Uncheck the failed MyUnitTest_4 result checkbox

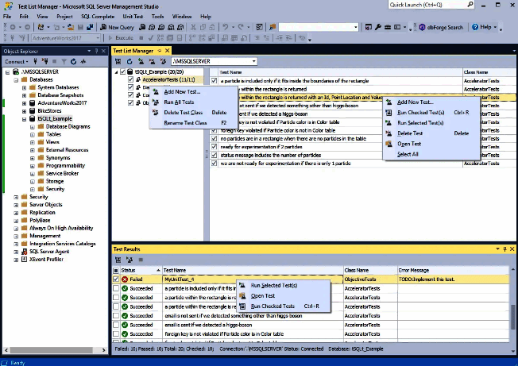point(117,279)
